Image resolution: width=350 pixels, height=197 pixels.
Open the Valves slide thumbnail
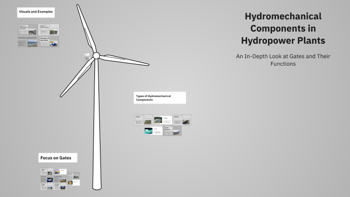tap(181, 120)
